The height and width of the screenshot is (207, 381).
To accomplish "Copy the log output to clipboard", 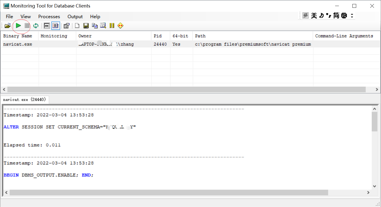I will pyautogui.click(x=94, y=25).
